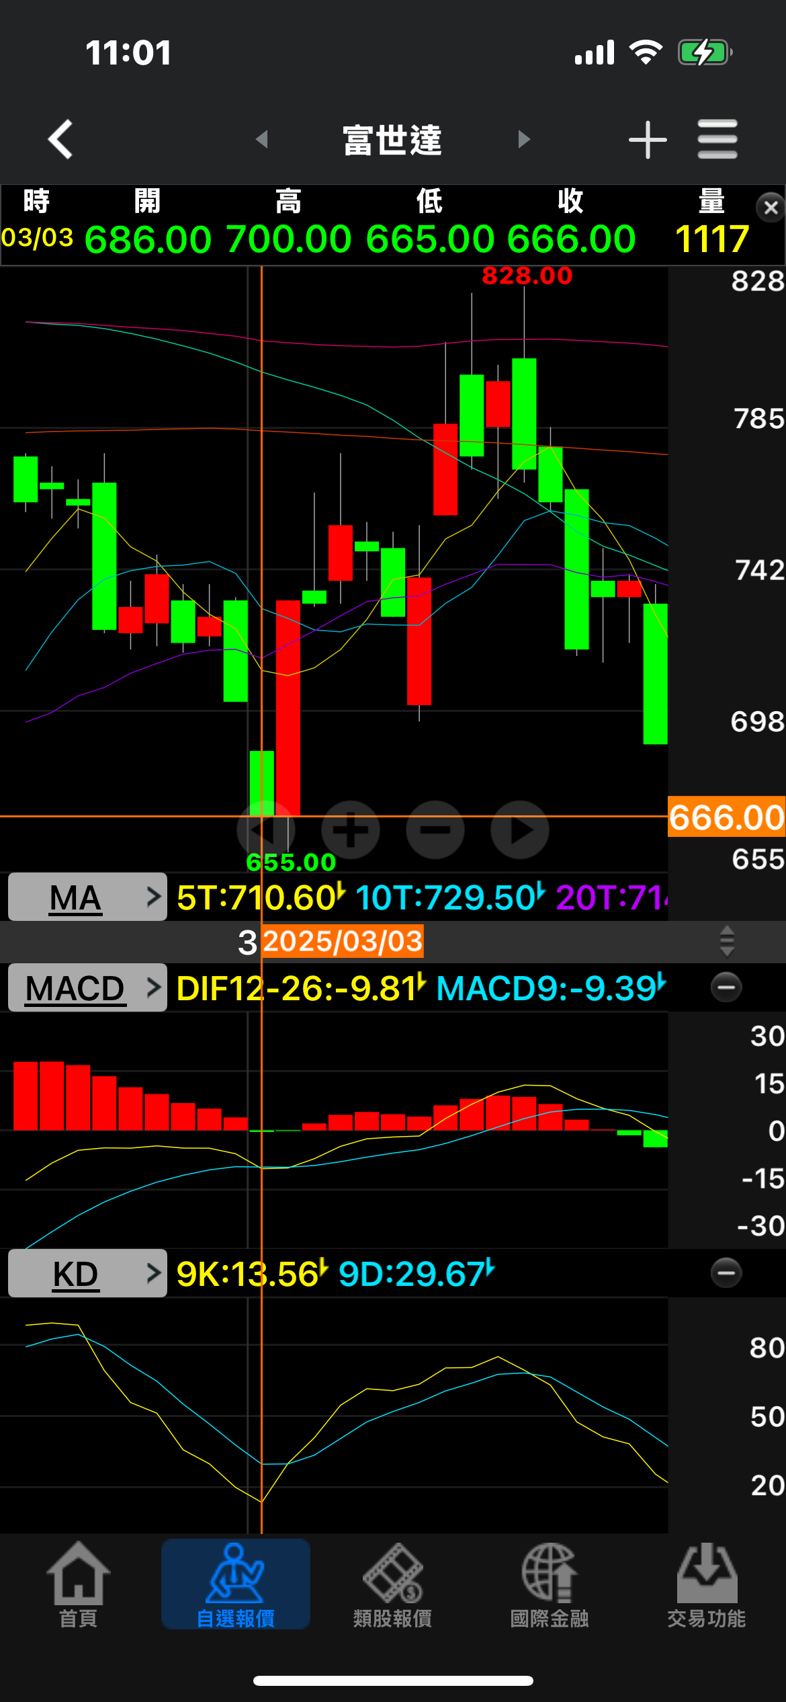Open the 類股報價 sector quotes tab

point(393,1585)
